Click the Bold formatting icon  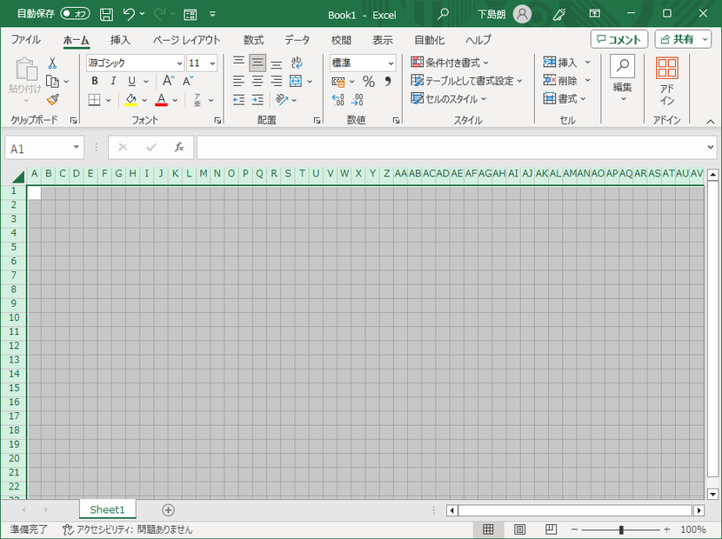tap(95, 81)
